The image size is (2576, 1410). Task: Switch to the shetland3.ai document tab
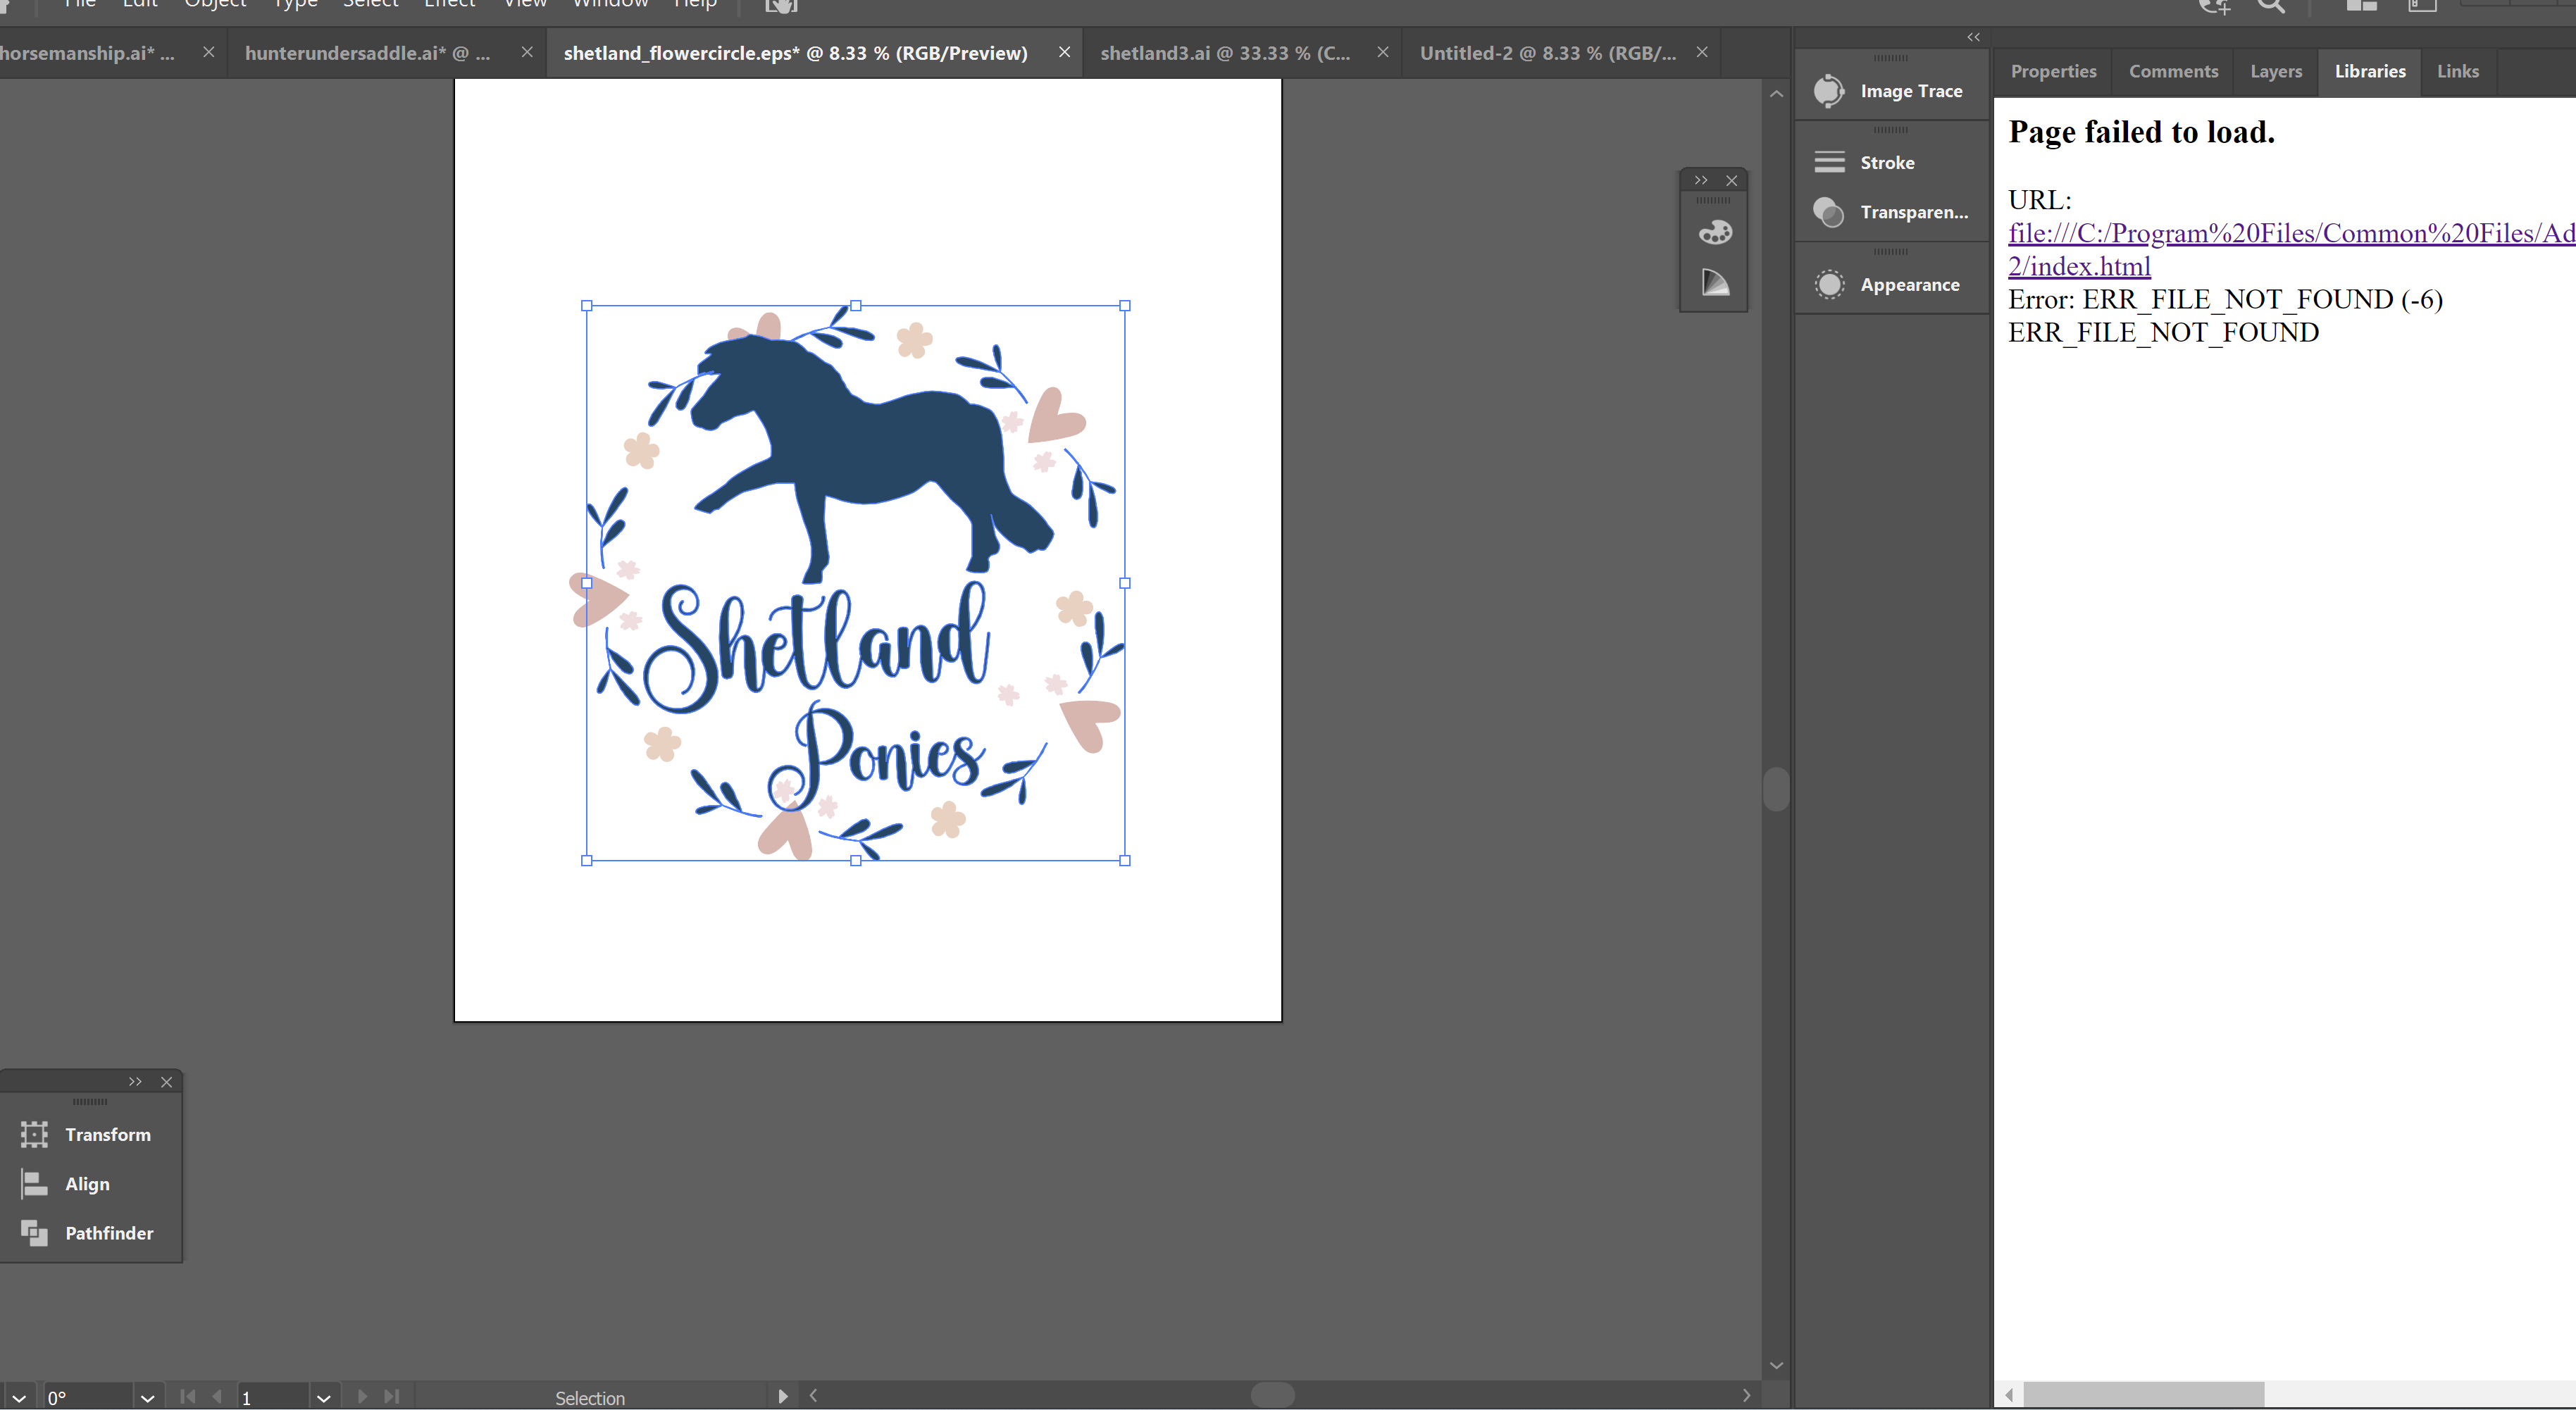pos(1224,53)
